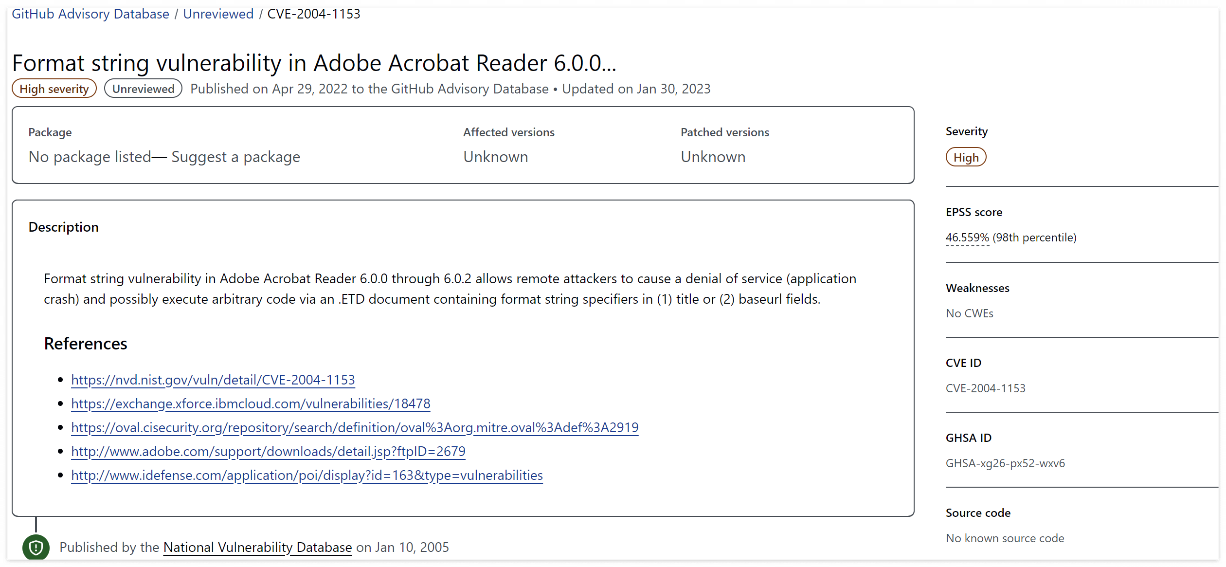Select the GHSA-xg26-px52-wxv6 identifier text
Screen dimensions: 1226x567
(1005, 463)
